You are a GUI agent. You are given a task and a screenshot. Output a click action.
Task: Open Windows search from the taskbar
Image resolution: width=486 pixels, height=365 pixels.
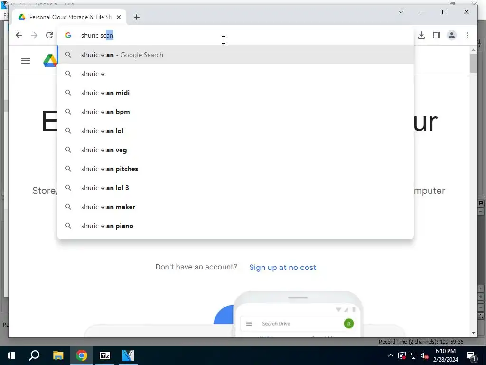(34, 355)
